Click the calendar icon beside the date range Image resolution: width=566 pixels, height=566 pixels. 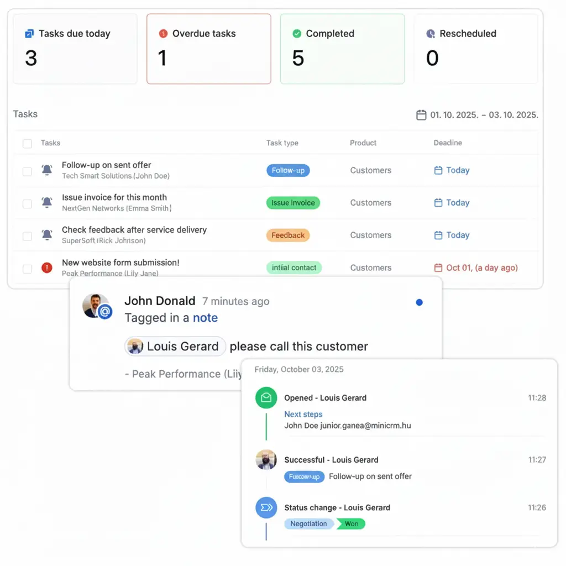[421, 114]
